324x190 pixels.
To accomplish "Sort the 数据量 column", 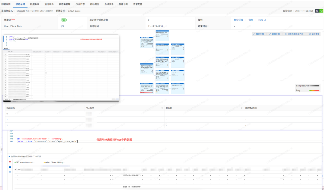I will point(241,108).
